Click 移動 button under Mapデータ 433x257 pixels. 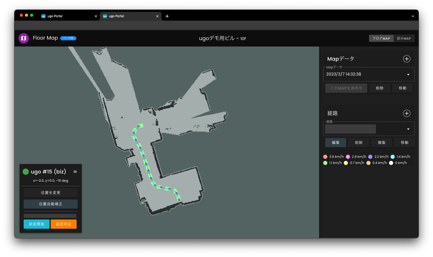tap(402, 88)
